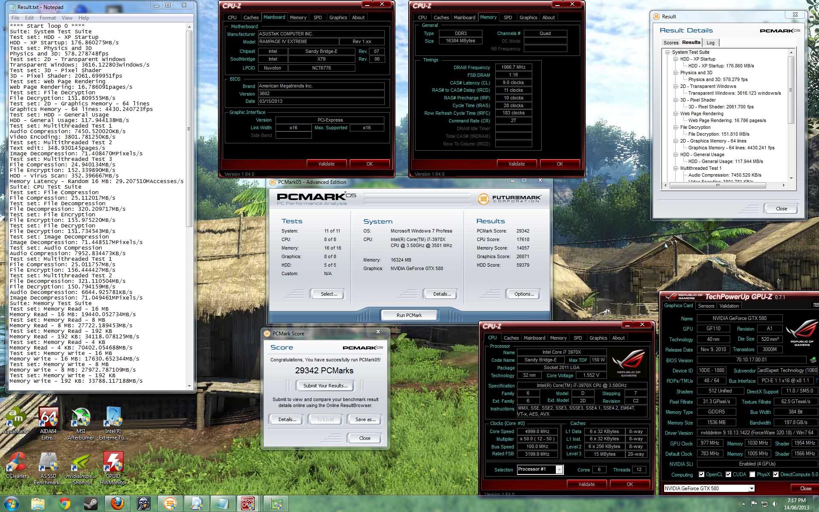819x512 pixels.
Task: Launch Google Chrome from taskbar
Action: tap(64, 504)
